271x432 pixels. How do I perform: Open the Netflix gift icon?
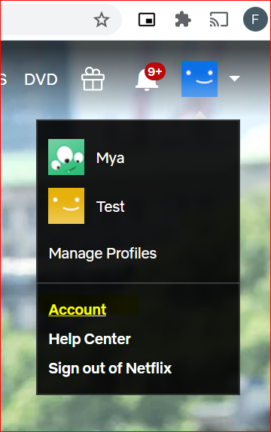pos(93,79)
